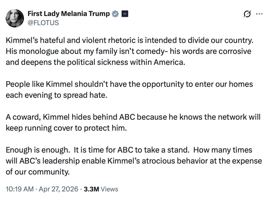This screenshot has height=201, width=268.
Task: Expand post options via the ellipsis
Action: click(x=259, y=14)
